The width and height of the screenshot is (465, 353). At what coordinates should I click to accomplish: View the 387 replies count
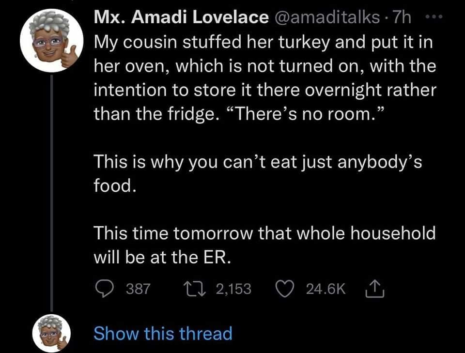139,289
